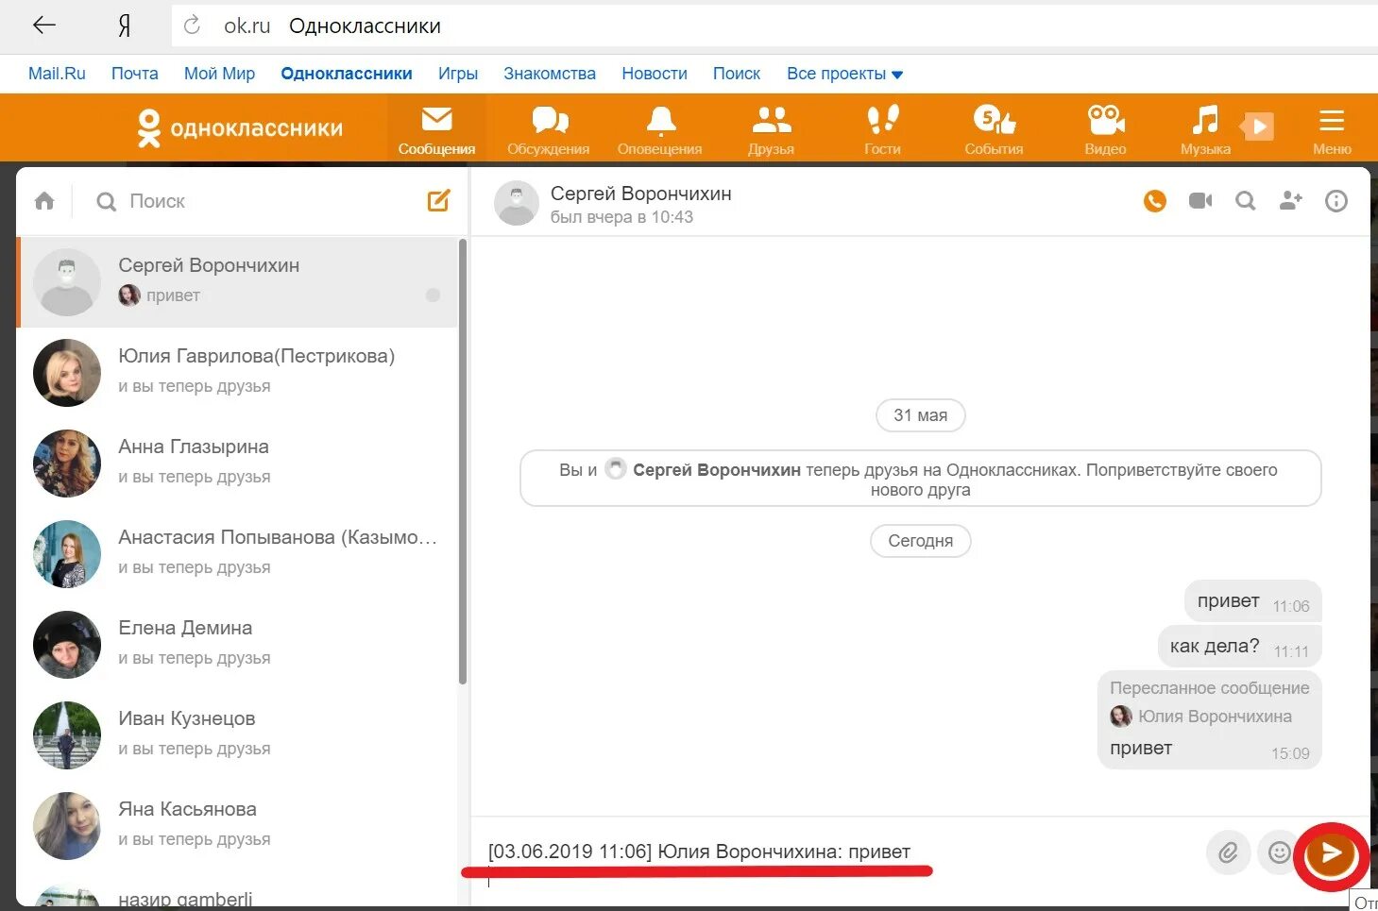Open the События section

click(994, 129)
